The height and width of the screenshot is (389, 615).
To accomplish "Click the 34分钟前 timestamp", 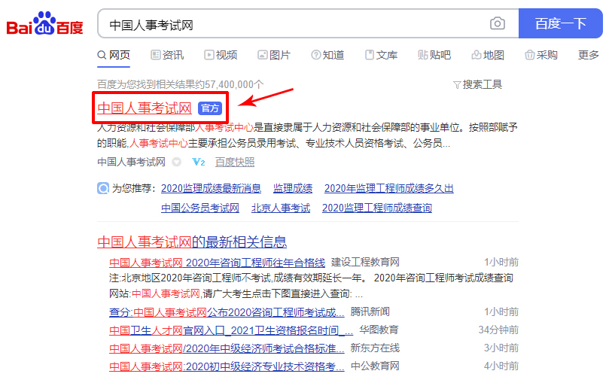I will 498,330.
